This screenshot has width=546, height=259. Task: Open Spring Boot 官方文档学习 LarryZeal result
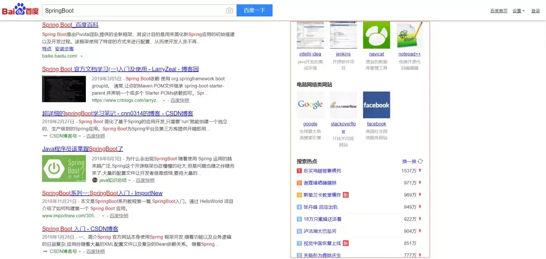coord(120,69)
